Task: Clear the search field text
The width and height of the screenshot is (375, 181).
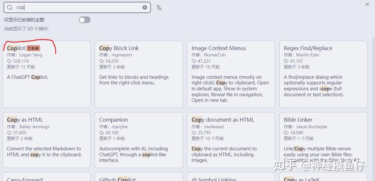Action: [x=145, y=8]
